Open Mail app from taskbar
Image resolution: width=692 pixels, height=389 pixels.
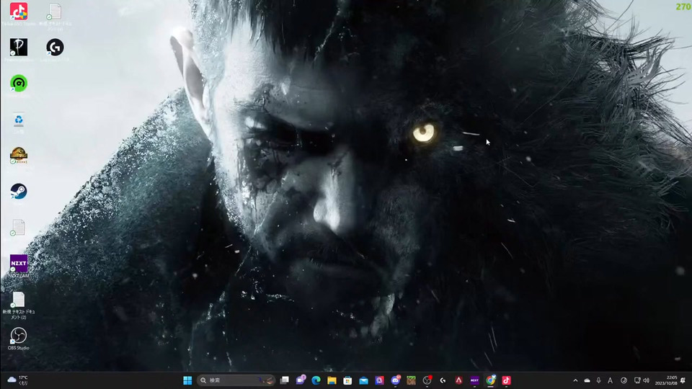coord(363,380)
